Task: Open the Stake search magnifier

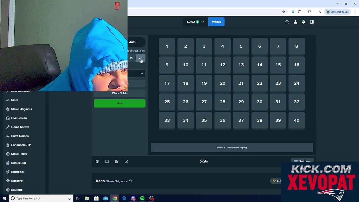Action: click(x=287, y=22)
